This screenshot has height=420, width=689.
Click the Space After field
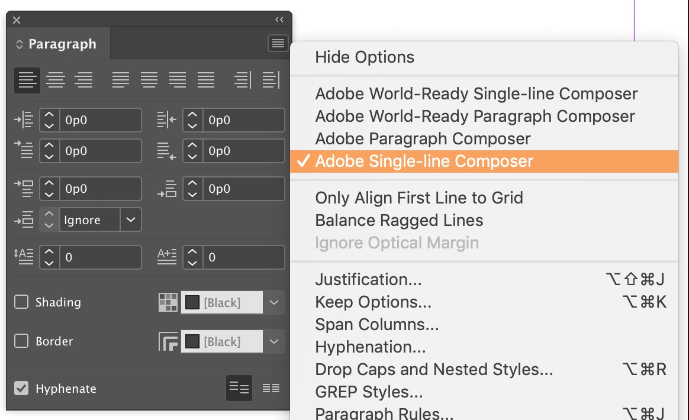[x=243, y=189]
